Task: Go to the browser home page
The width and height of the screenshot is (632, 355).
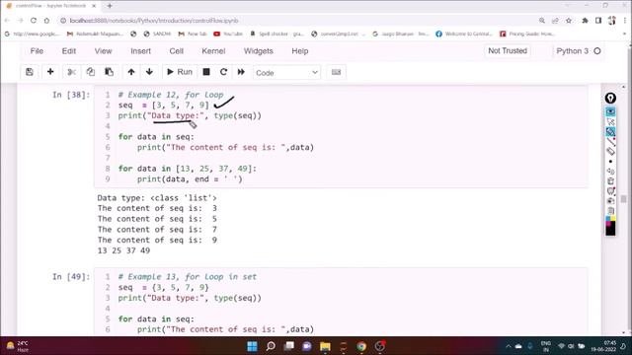Action: [46, 21]
